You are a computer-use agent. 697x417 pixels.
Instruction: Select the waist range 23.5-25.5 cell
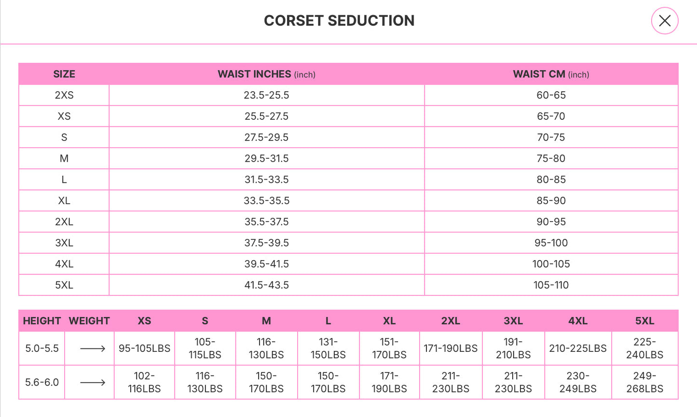(267, 95)
